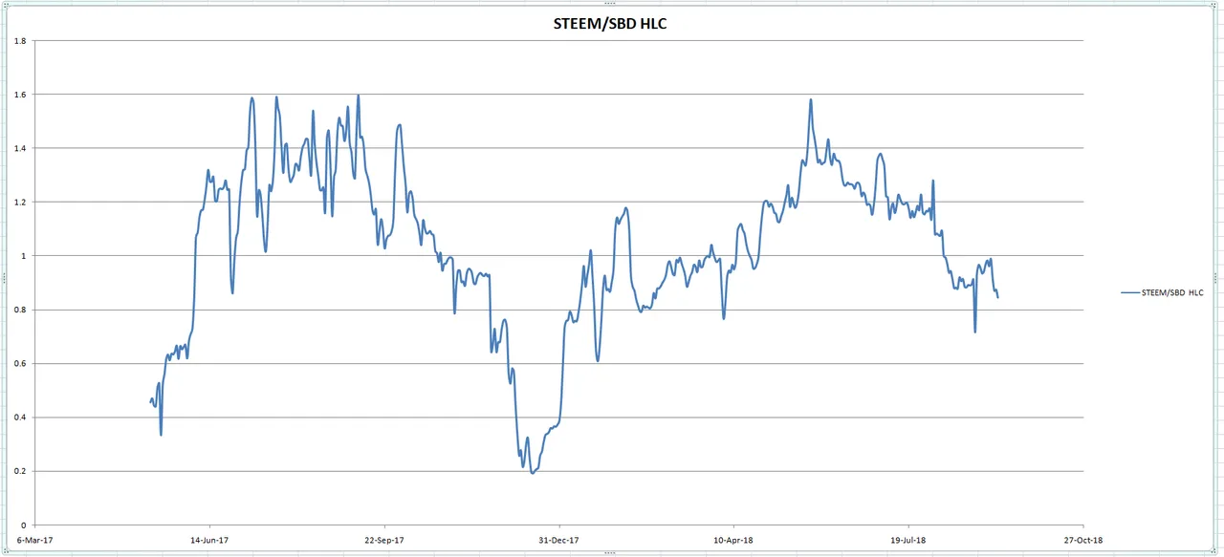Click the 10-Apr-18 date axis label
The image size is (1224, 557).
733,540
